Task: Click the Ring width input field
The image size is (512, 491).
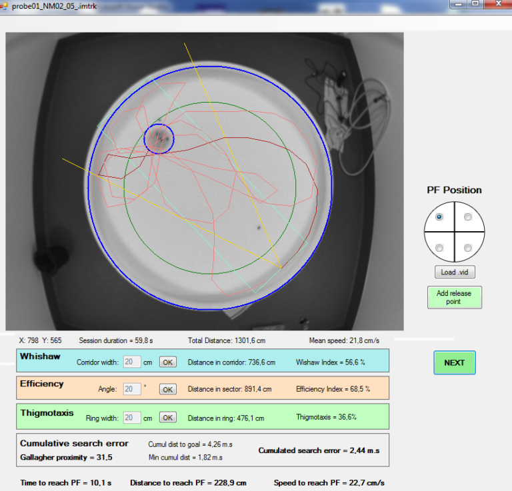Action: coord(132,418)
